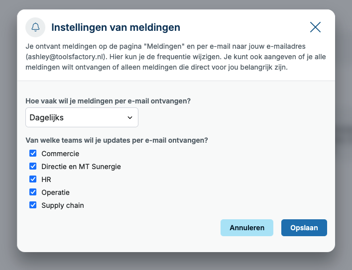Disable the HR team checkbox
The image size is (352, 270).
pyautogui.click(x=33, y=179)
